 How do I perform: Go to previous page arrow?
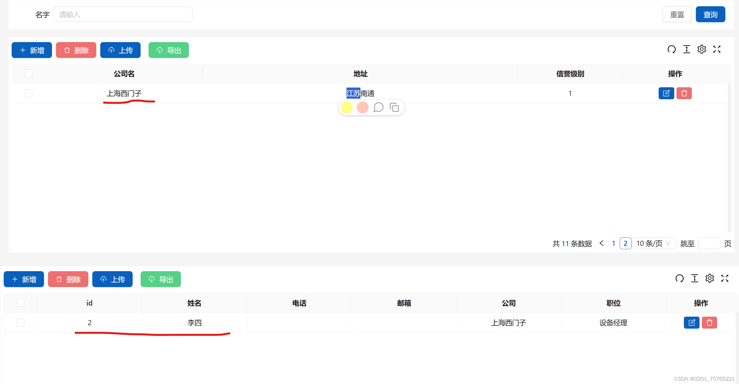602,243
